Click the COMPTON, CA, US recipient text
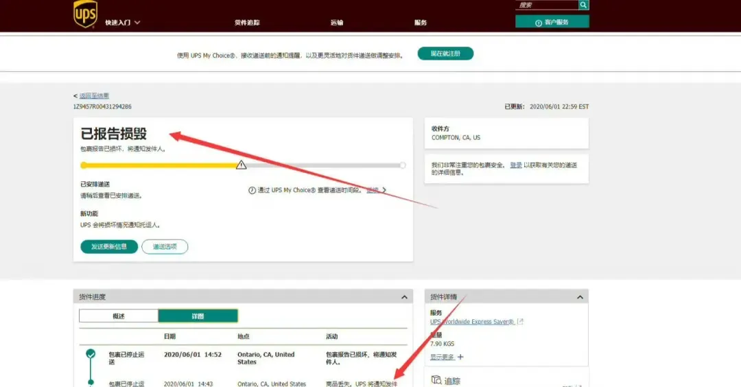Viewport: 741px width, 387px height. pos(456,137)
